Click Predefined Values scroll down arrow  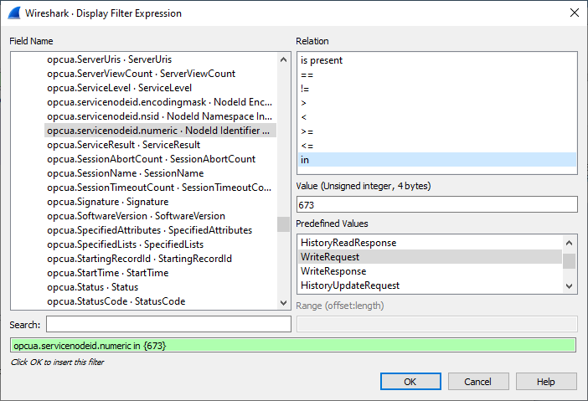click(570, 286)
